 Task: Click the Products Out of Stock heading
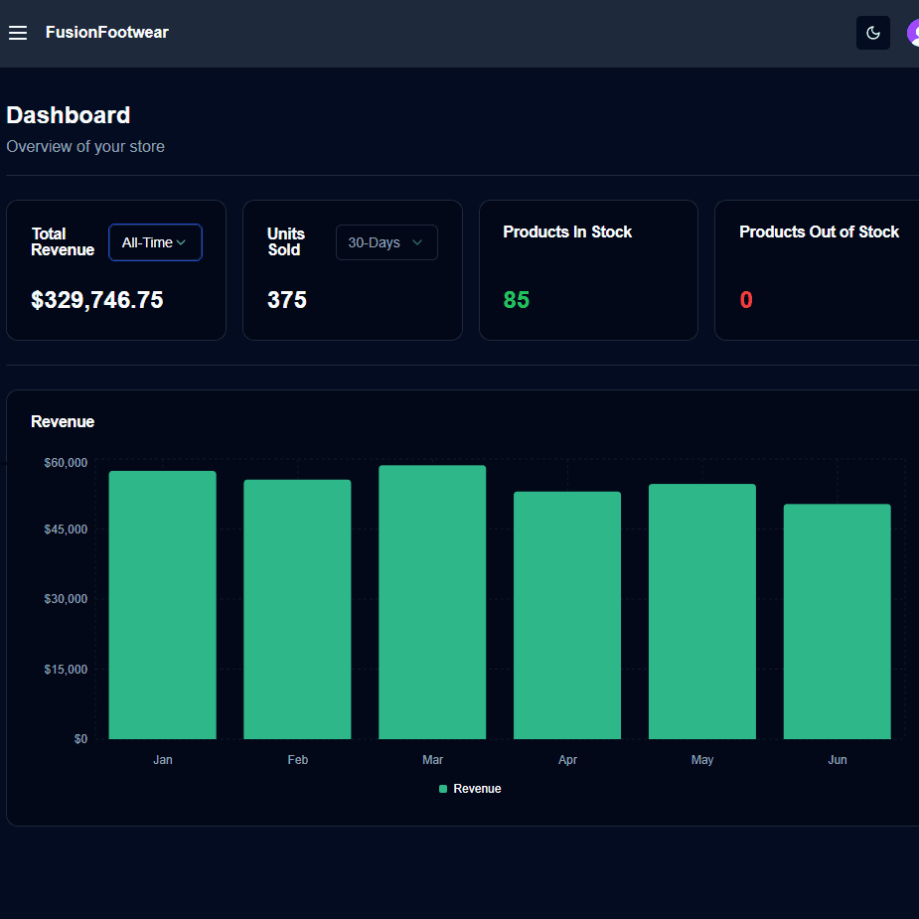tap(819, 232)
